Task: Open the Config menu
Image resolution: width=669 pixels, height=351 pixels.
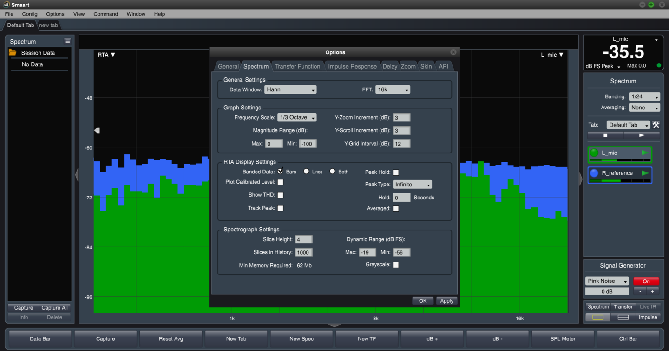Action: coord(29,14)
